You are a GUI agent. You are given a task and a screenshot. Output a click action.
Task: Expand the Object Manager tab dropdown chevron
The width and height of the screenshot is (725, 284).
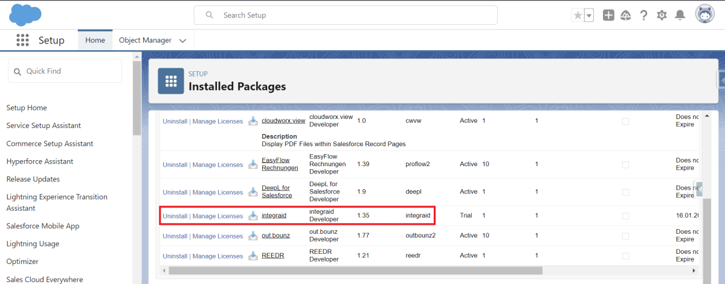coord(182,40)
